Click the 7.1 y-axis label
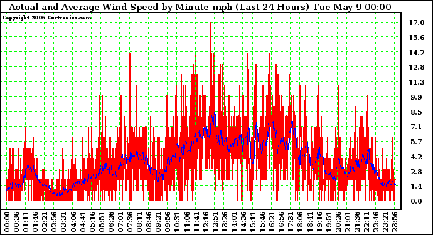Image resolution: width=433 pixels, height=235 pixels. pos(417,127)
